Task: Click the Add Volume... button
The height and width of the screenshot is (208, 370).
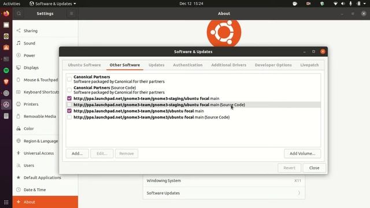Action: 302,154
